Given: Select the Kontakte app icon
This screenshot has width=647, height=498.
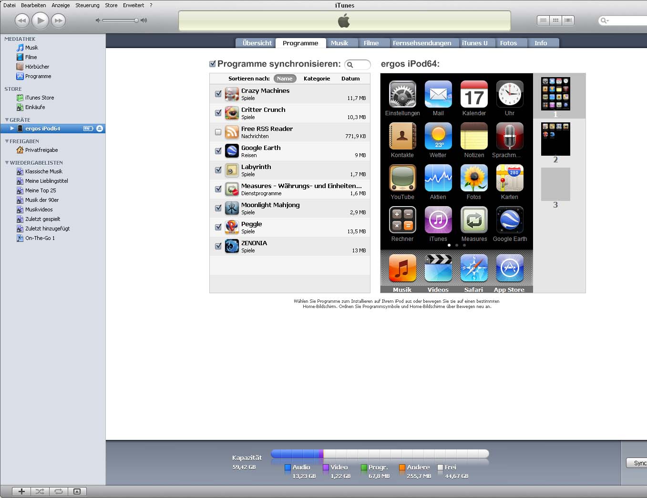Looking at the screenshot, I should pyautogui.click(x=402, y=136).
